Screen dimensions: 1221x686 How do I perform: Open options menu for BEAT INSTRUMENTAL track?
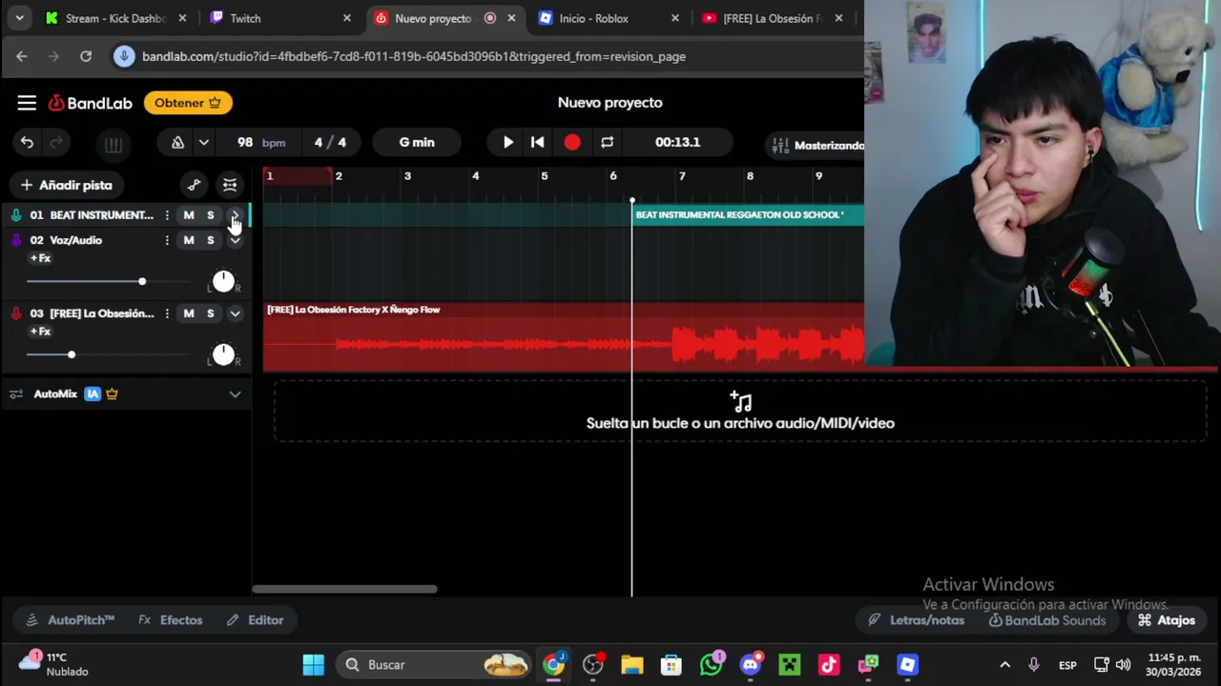coord(167,215)
